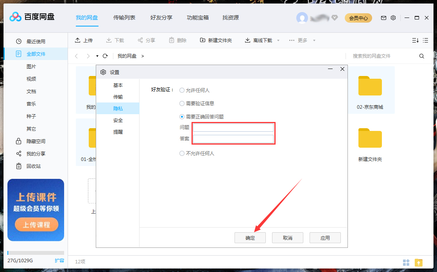Open the settings gear icon top right
Screen dimensions: 437x272
393,18
